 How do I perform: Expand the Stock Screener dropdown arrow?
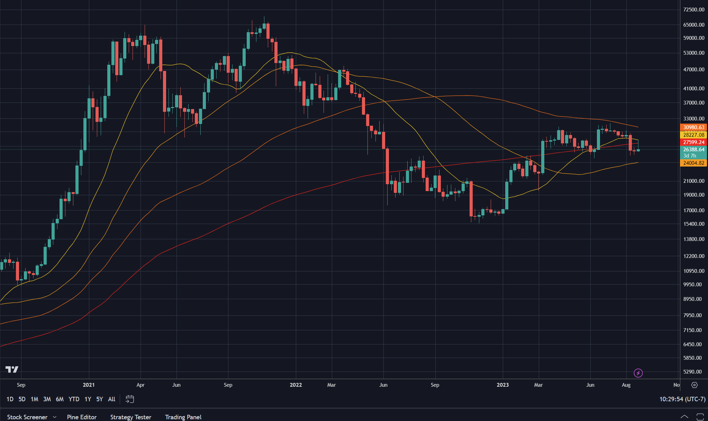(x=54, y=417)
